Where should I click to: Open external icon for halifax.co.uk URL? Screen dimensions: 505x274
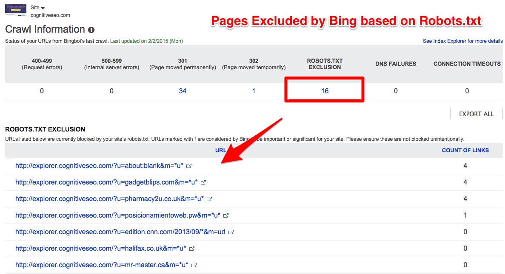pos(192,249)
